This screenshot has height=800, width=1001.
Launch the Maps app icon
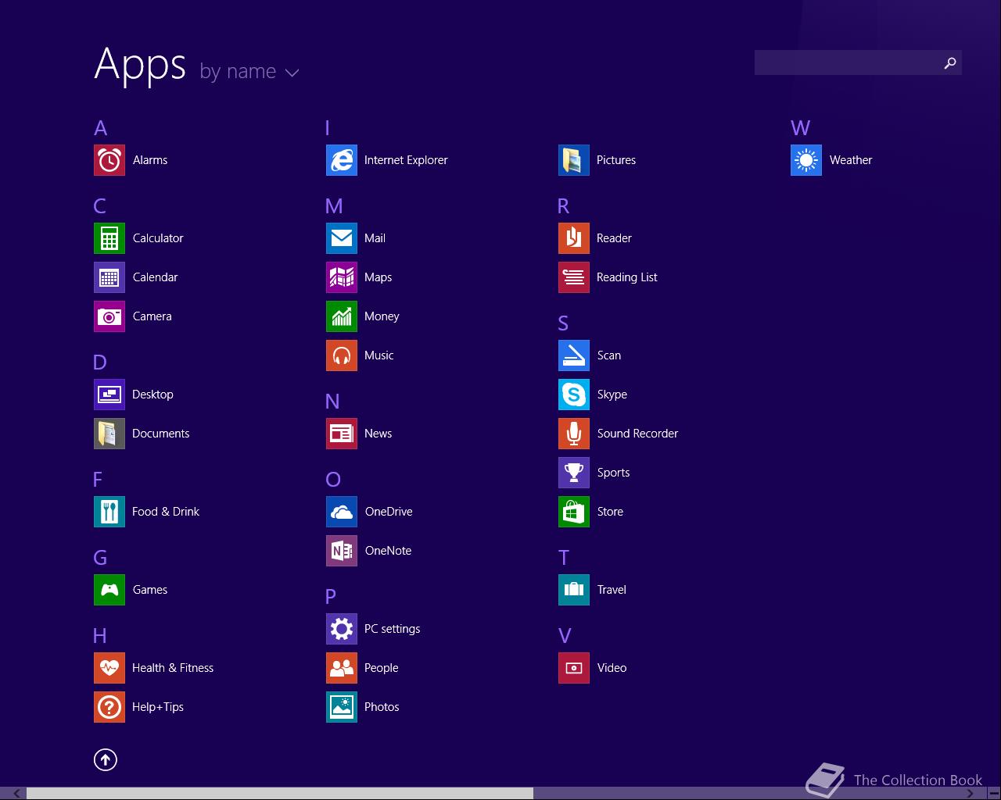(342, 277)
